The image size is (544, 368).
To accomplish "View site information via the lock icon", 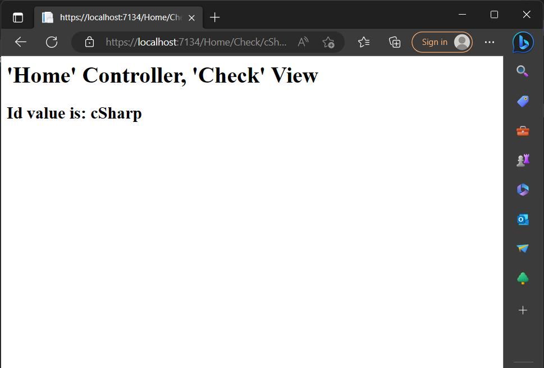I will [x=89, y=42].
